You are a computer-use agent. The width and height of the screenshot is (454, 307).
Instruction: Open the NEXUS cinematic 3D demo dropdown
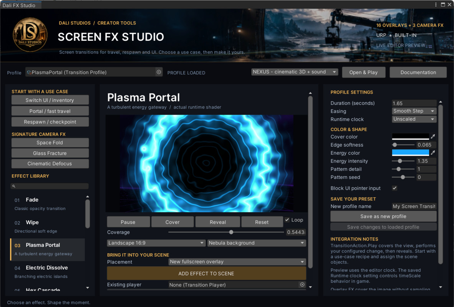[295, 72]
